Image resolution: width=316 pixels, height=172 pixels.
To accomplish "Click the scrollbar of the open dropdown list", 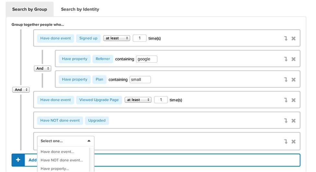I will coord(91,159).
